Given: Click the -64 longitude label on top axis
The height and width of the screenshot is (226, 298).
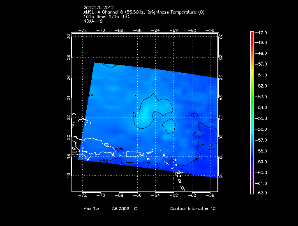Looking at the screenshot, I should pos(155,30).
